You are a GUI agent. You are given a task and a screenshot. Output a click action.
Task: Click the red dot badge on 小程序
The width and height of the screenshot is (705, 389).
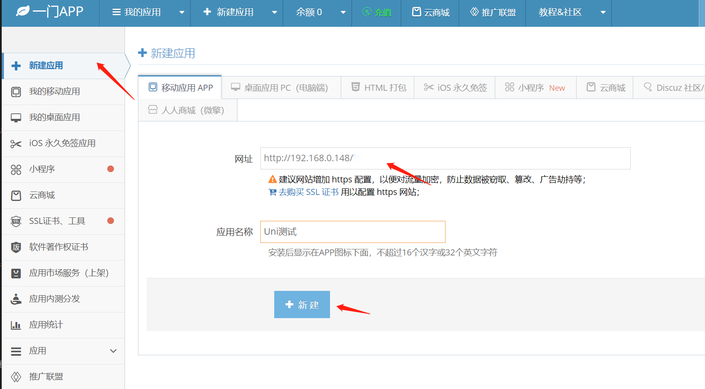coord(110,169)
